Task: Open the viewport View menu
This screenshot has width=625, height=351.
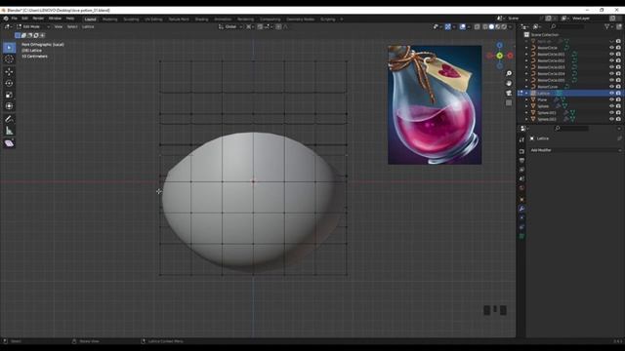Action: (x=59, y=26)
